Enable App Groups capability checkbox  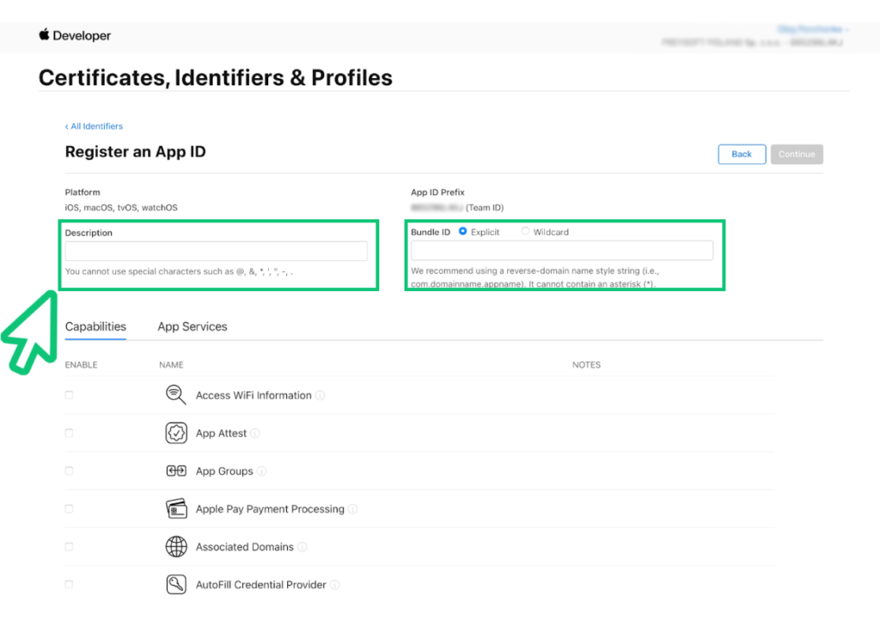pos(69,471)
